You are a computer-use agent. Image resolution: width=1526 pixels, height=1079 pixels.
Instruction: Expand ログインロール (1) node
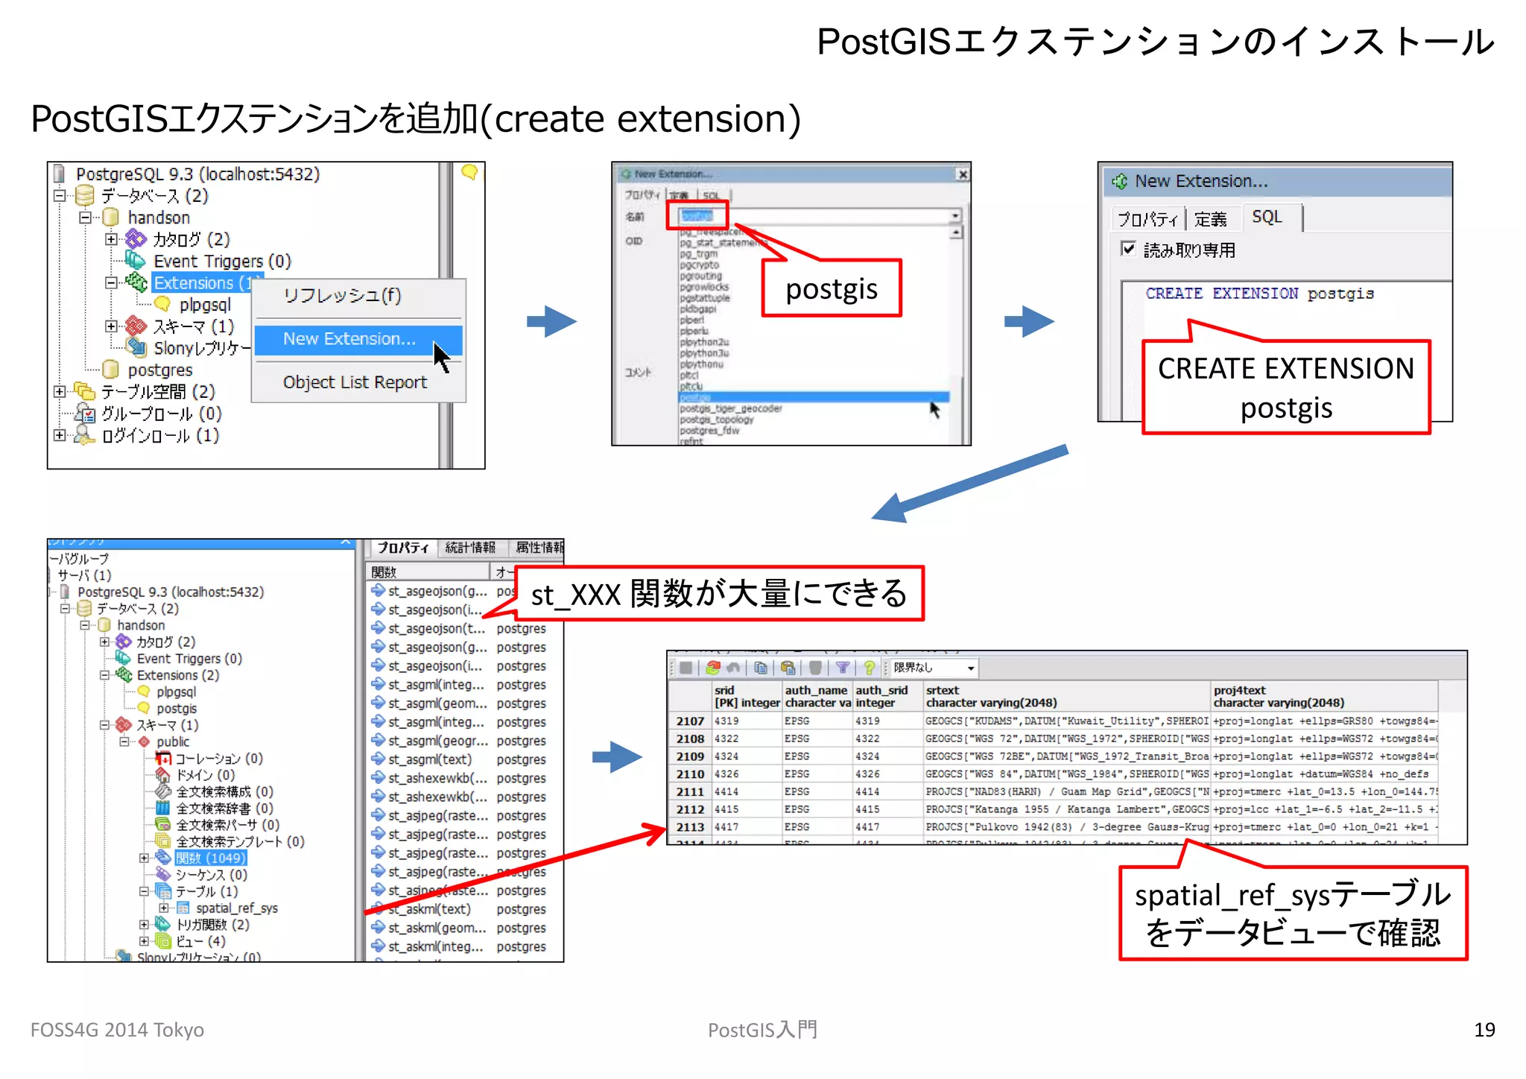60,435
